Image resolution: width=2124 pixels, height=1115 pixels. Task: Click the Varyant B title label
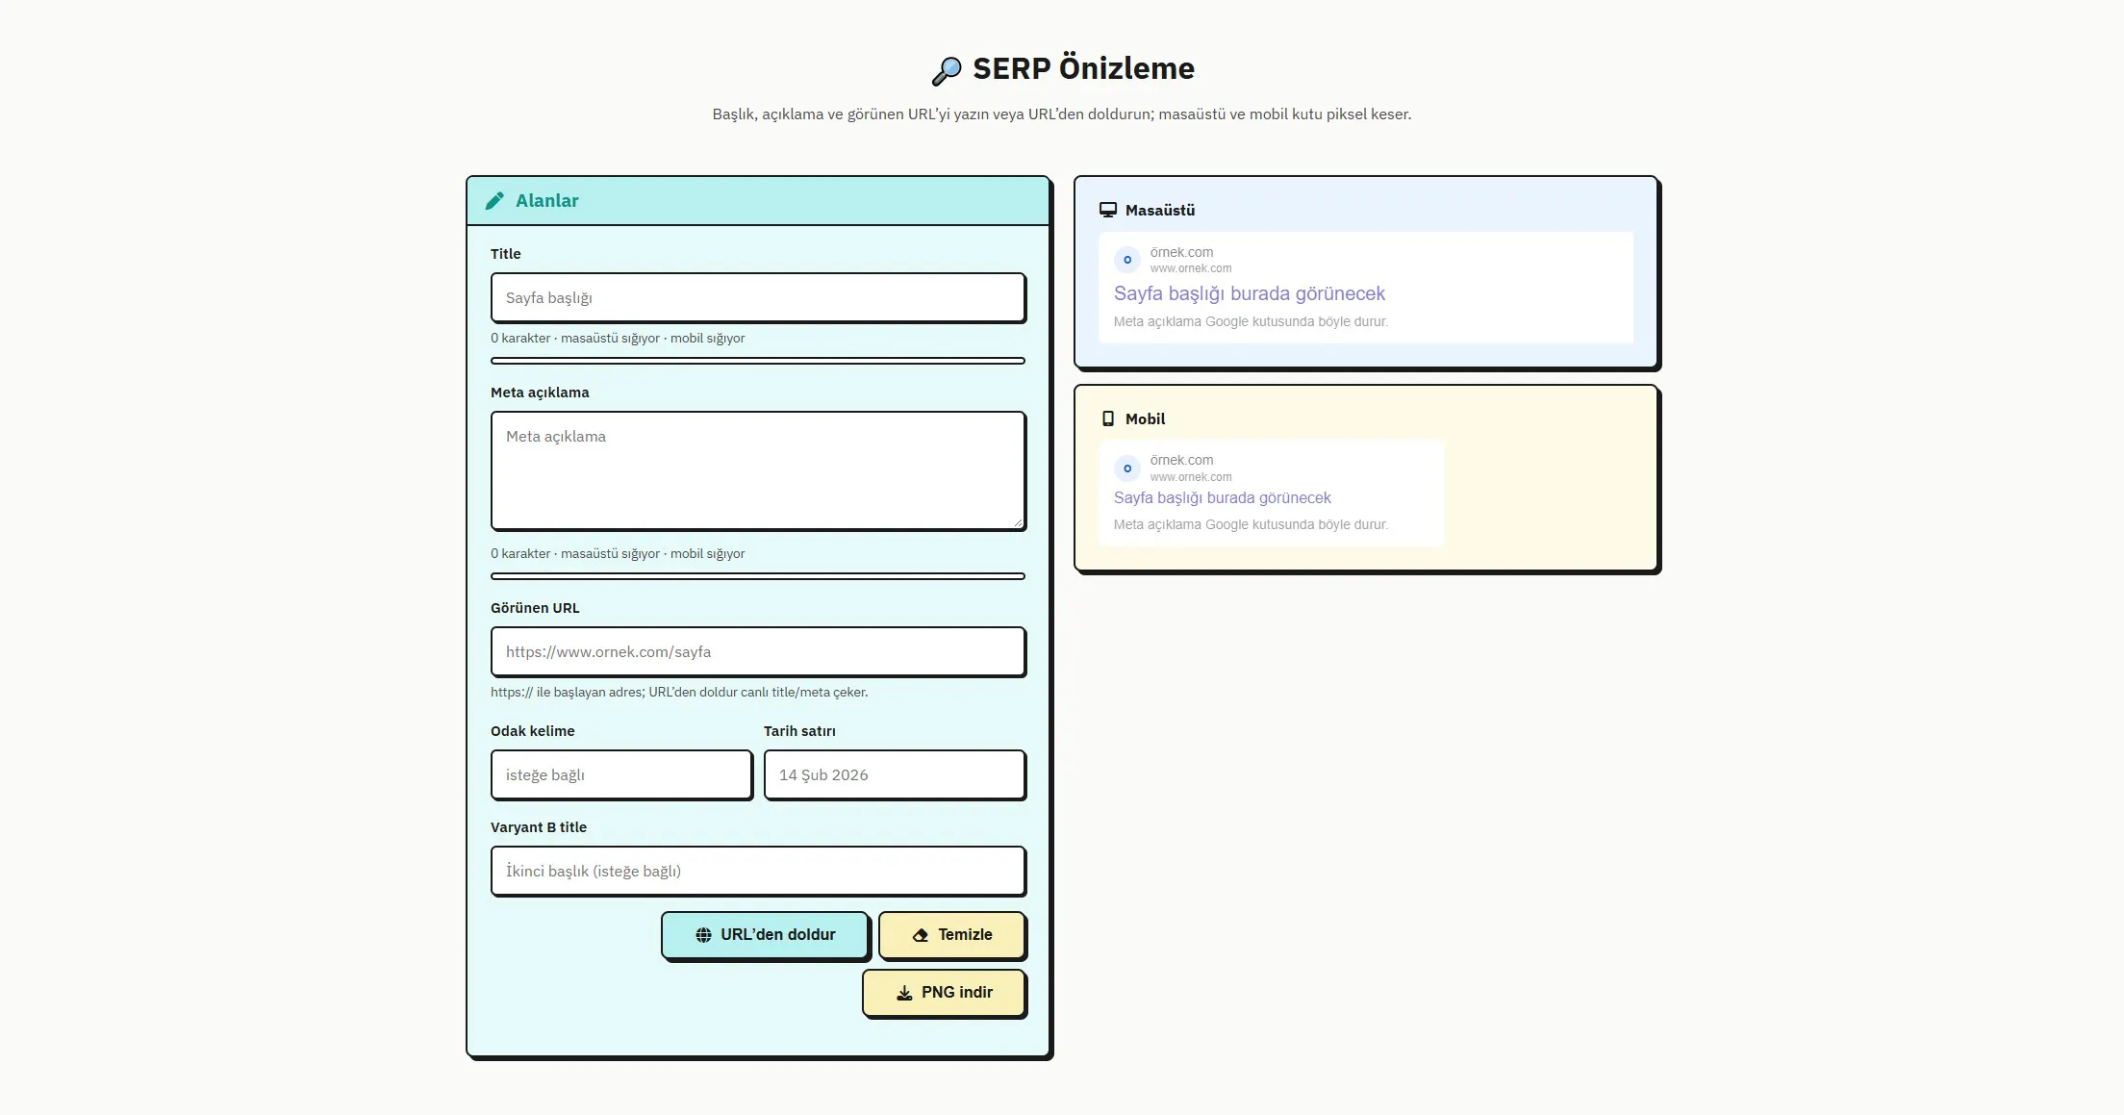(539, 827)
